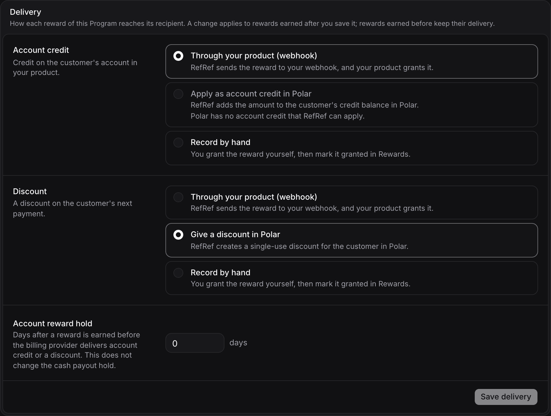Select Discount 'Through your product (webhook)' radio

point(178,197)
